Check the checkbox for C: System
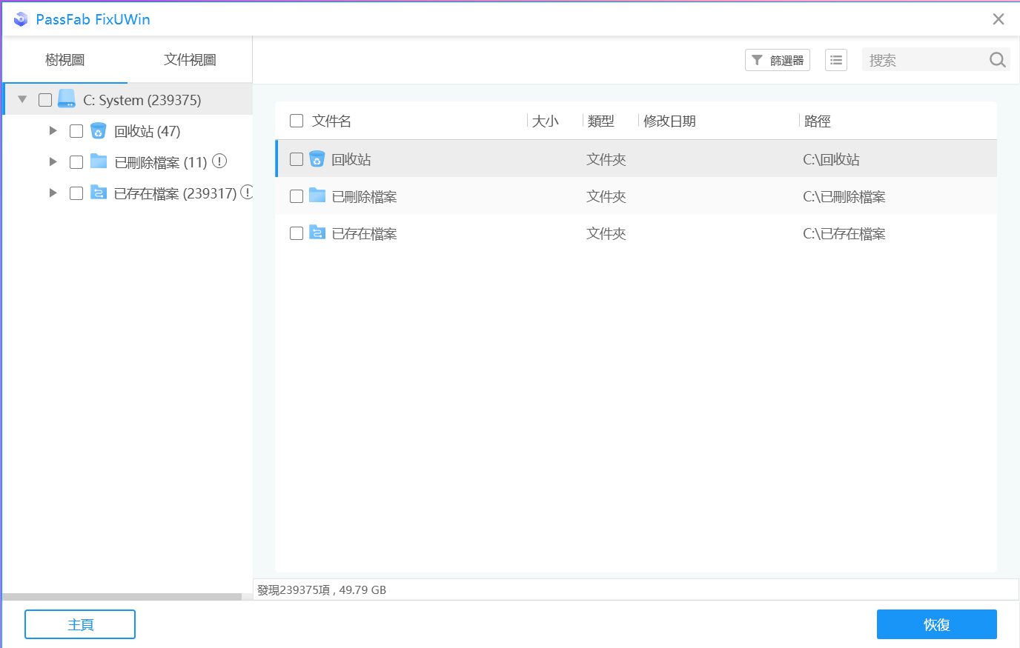This screenshot has height=648, width=1020. pos(44,98)
